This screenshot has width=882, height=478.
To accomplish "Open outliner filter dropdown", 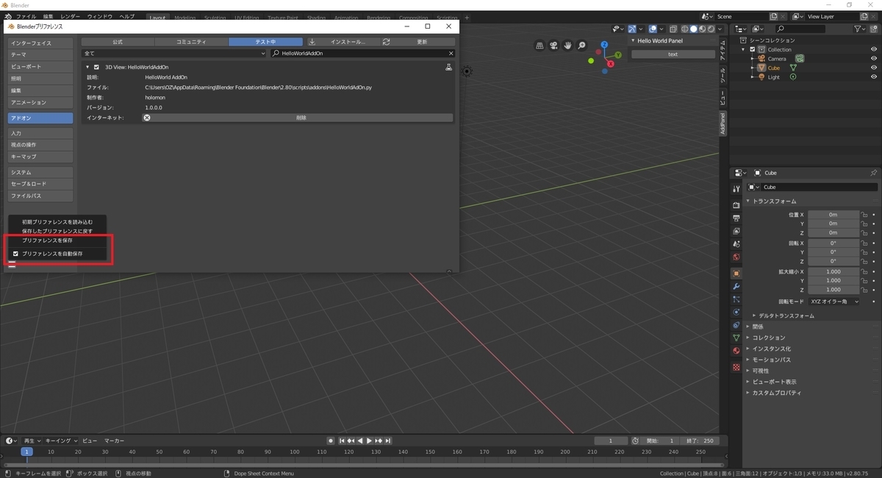I will (x=861, y=29).
